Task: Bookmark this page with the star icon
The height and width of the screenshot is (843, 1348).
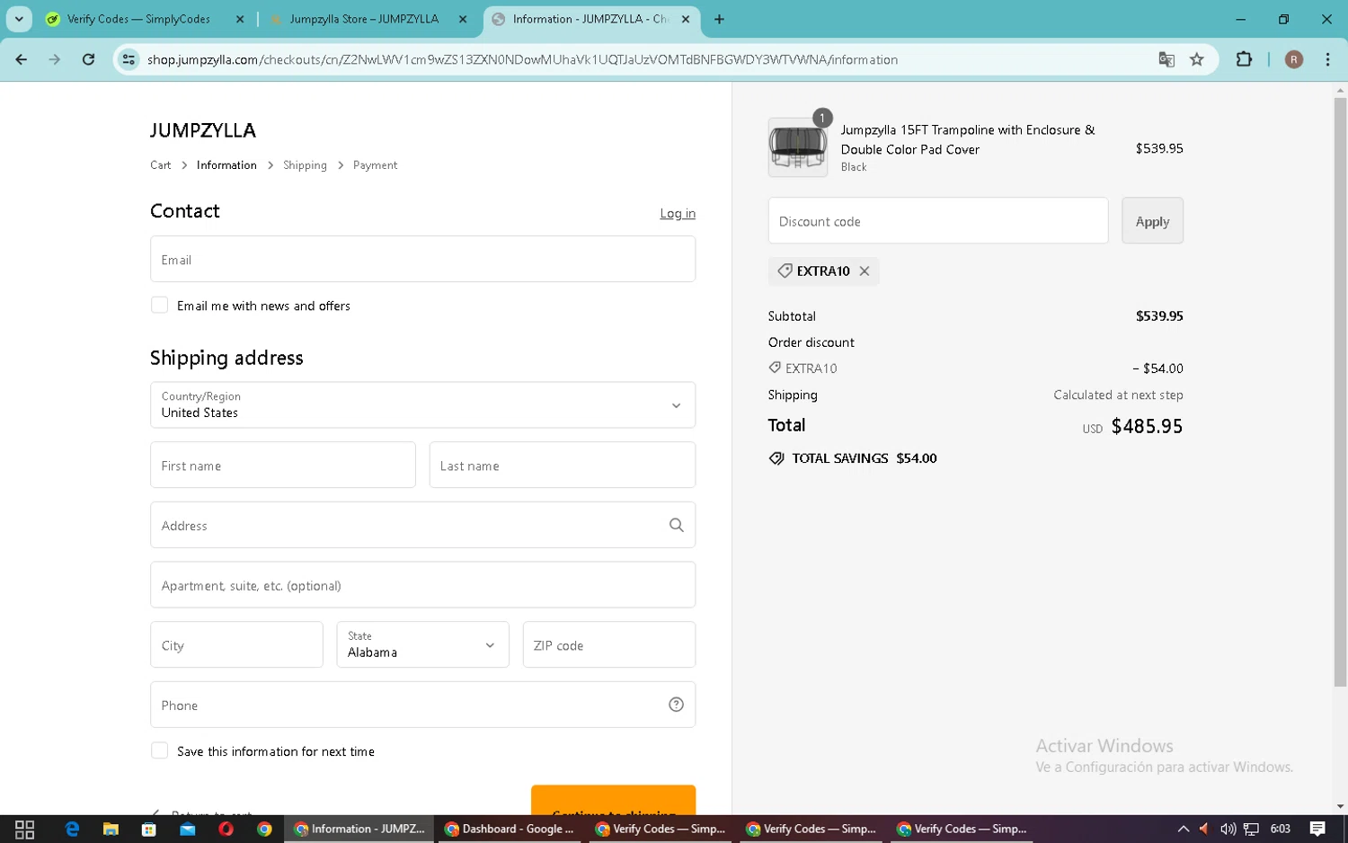Action: [1197, 59]
